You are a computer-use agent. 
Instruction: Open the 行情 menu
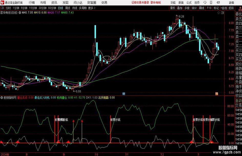[x=32, y=3]
